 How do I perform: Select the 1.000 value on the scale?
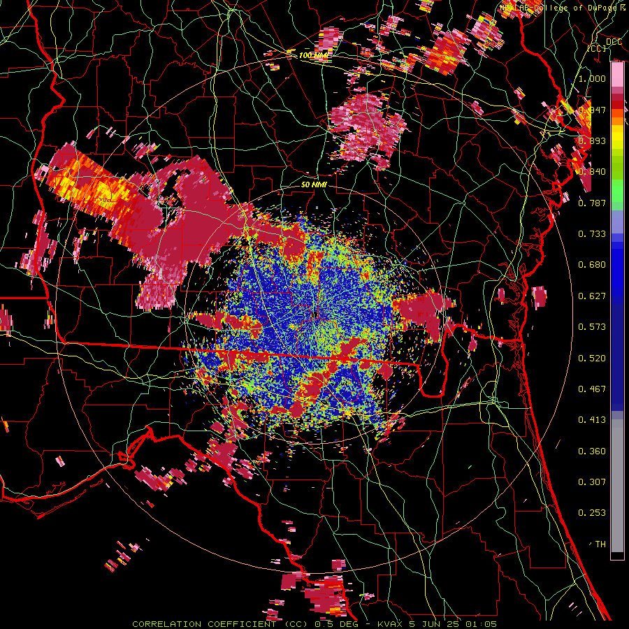coord(592,78)
